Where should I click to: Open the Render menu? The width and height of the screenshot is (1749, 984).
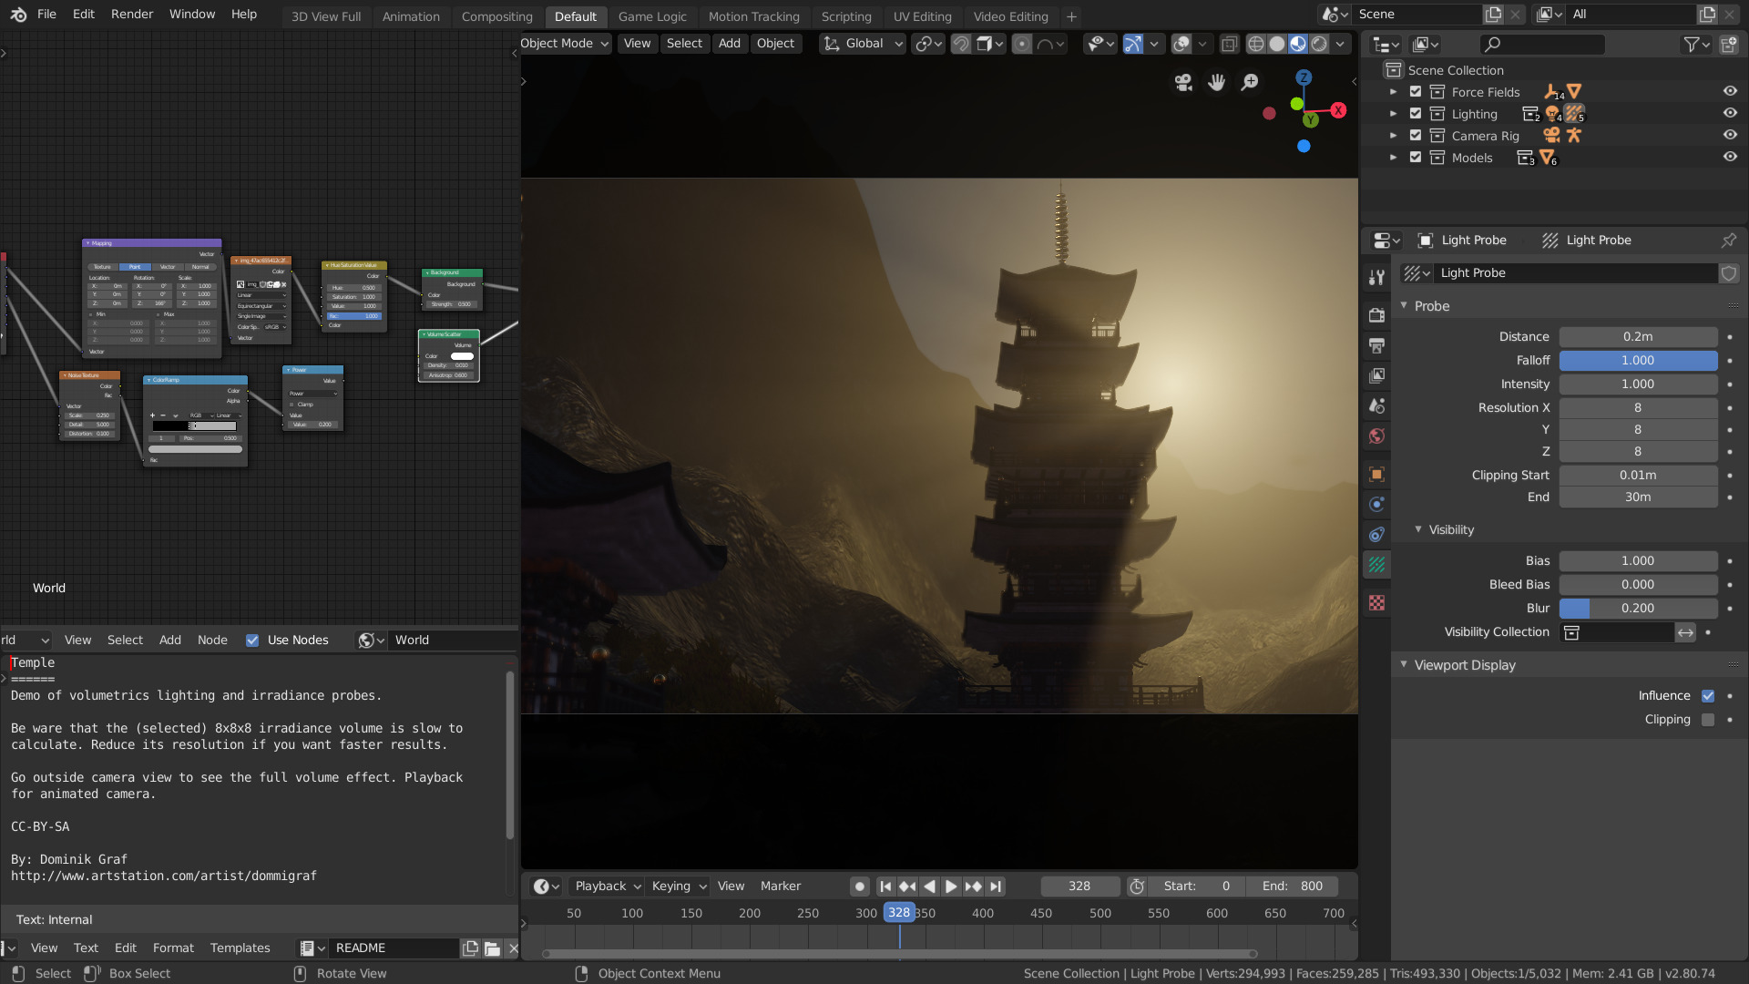click(x=131, y=15)
